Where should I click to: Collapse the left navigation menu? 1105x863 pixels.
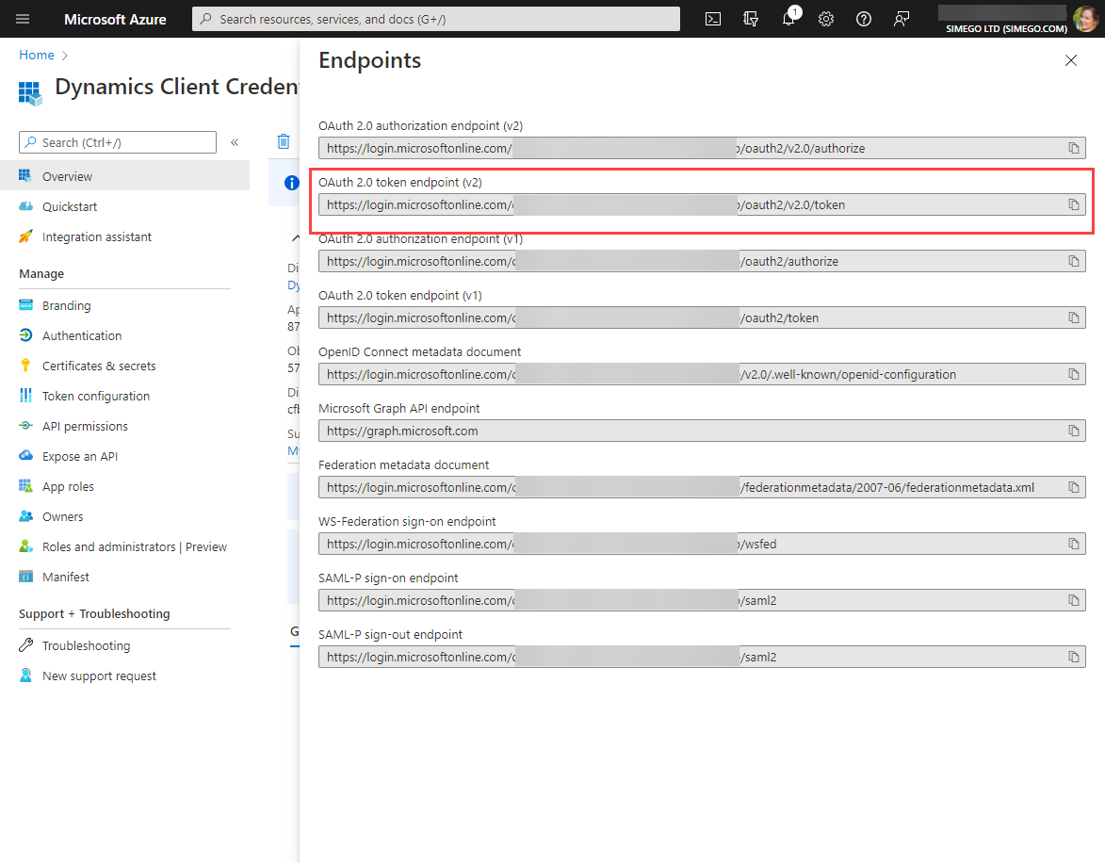coord(235,142)
